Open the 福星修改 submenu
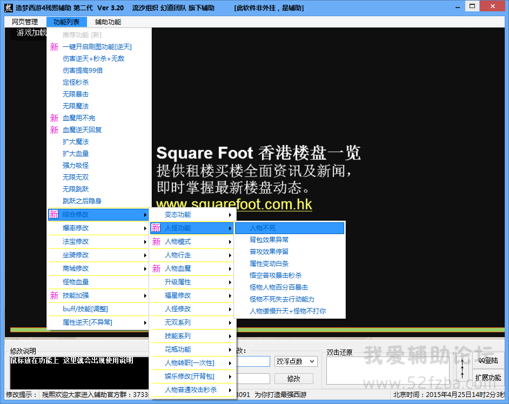Screen dimensions: 509x404 click(192, 296)
